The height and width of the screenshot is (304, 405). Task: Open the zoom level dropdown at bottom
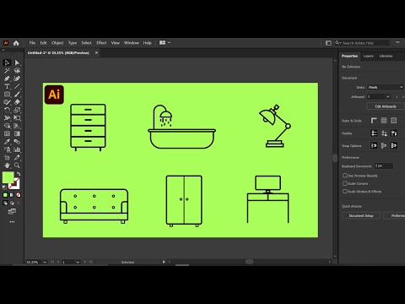click(x=45, y=262)
